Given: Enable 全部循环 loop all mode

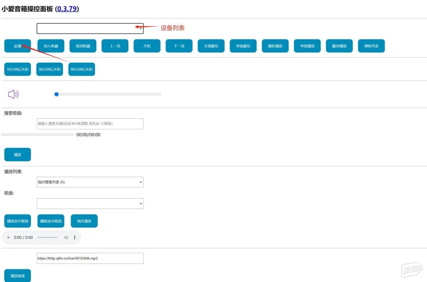Looking at the screenshot, I should tap(211, 46).
